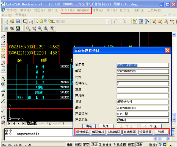Click the 自动填写 button
This screenshot has width=177, height=147.
point(129,132)
